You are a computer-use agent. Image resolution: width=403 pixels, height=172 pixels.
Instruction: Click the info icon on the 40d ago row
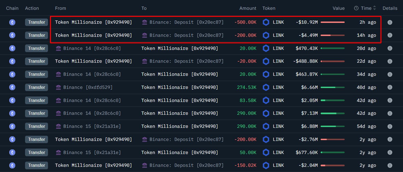coord(390,87)
